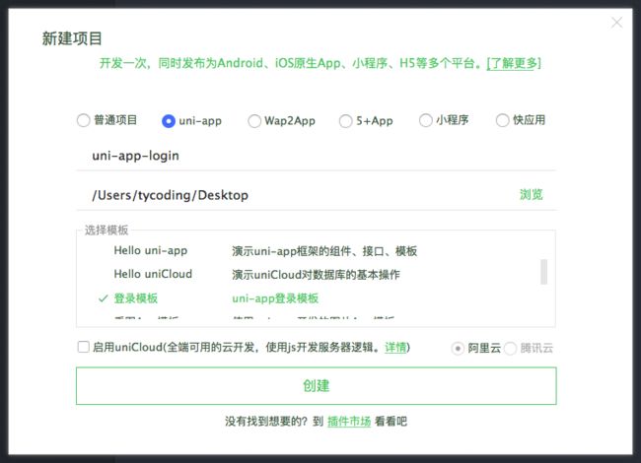Select the Hello uni-app template
Screen dimensions: 641x463
(151, 250)
